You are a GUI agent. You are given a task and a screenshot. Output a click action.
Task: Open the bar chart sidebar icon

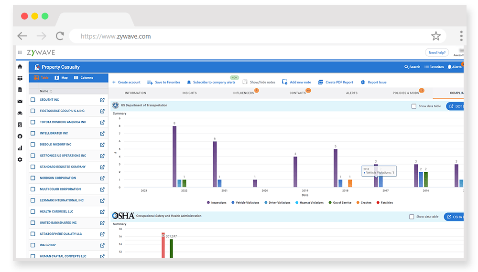[20, 148]
